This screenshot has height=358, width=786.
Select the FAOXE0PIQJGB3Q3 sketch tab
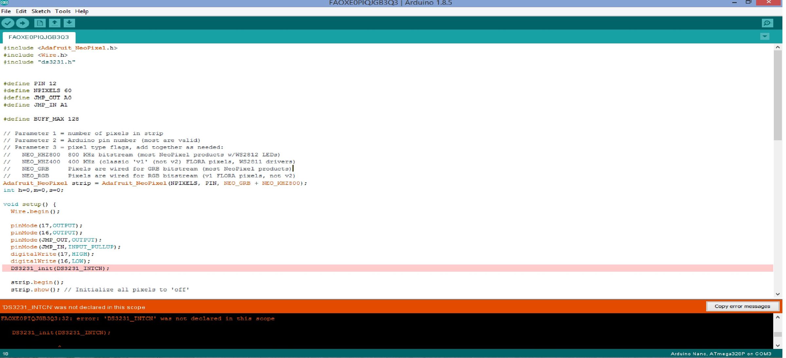[x=39, y=37]
